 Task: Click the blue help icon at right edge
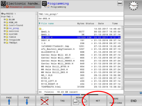(141, 93)
